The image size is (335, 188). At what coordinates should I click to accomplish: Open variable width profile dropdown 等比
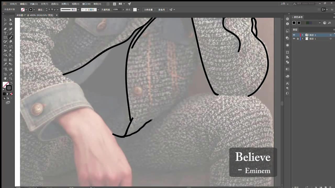tap(78, 10)
